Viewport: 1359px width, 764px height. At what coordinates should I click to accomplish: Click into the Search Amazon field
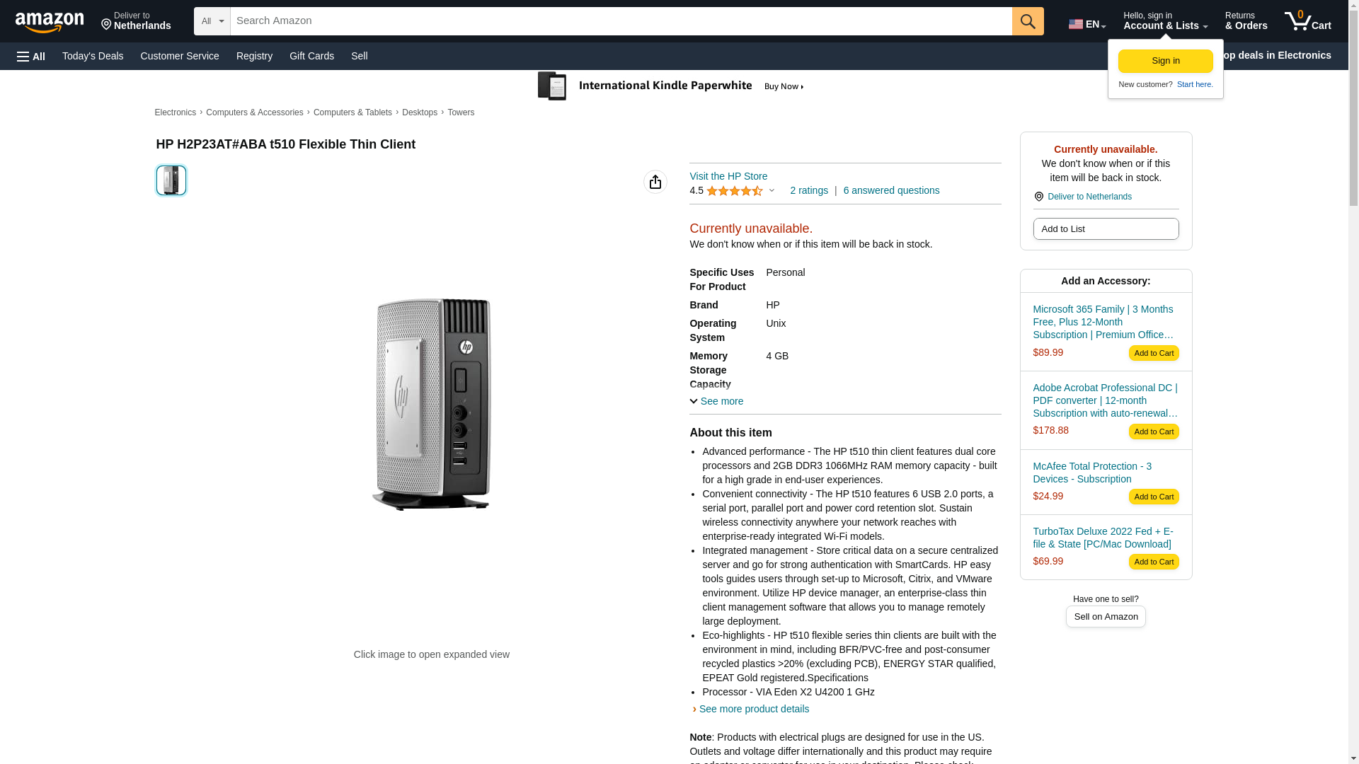621,21
